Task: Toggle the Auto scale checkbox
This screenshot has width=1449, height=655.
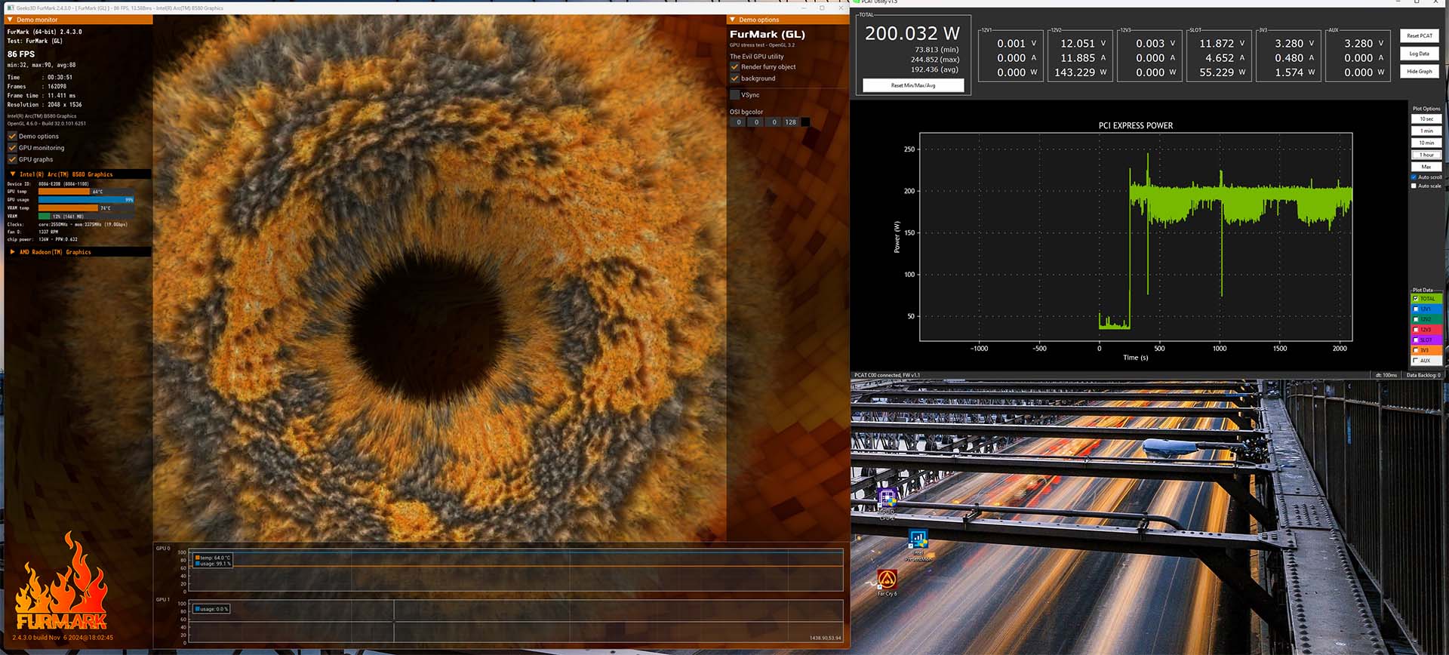Action: click(x=1414, y=186)
